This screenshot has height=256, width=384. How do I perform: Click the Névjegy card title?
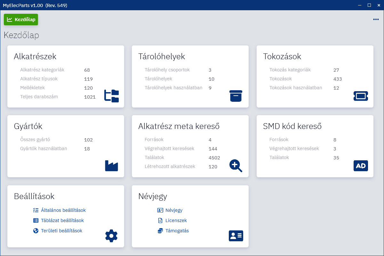click(153, 196)
